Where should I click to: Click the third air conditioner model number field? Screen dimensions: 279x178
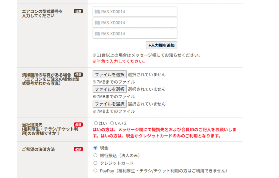(135, 34)
